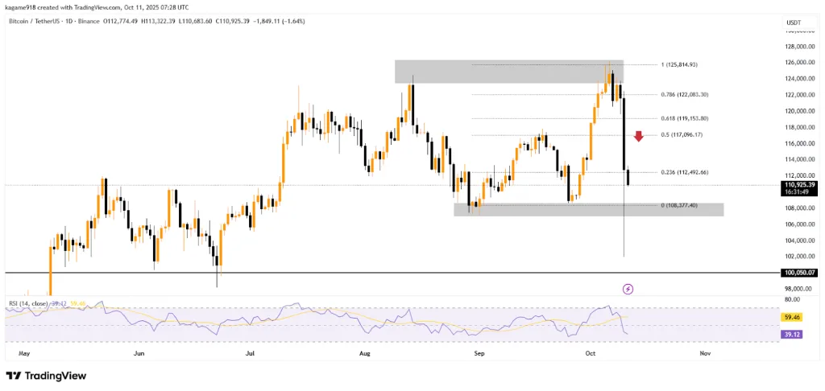825x391 pixels.
Task: Click the purple lightning bolt event icon
Action: point(628,288)
